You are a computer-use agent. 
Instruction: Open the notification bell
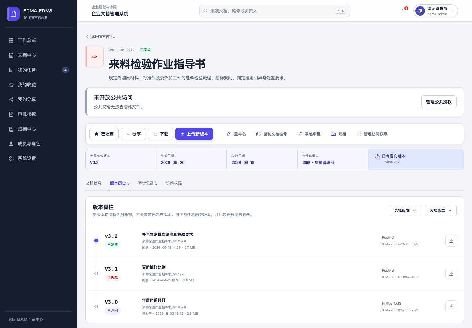(403, 11)
